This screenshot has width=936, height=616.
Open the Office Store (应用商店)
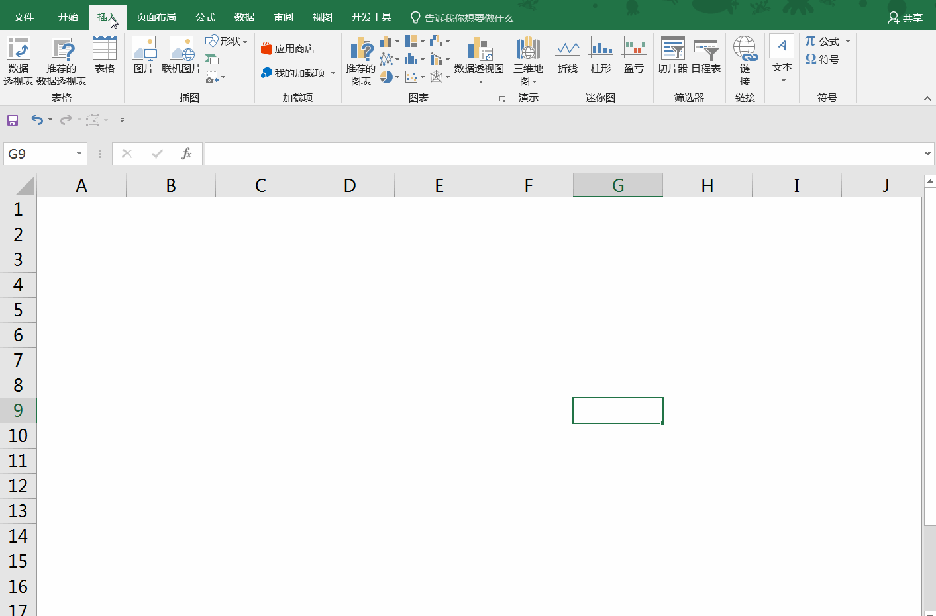tap(288, 49)
